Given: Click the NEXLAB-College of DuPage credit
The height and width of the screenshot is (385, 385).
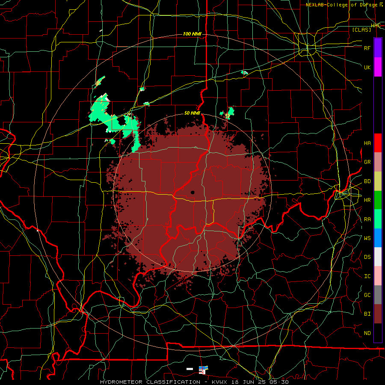Looking at the screenshot, I should [x=344, y=5].
